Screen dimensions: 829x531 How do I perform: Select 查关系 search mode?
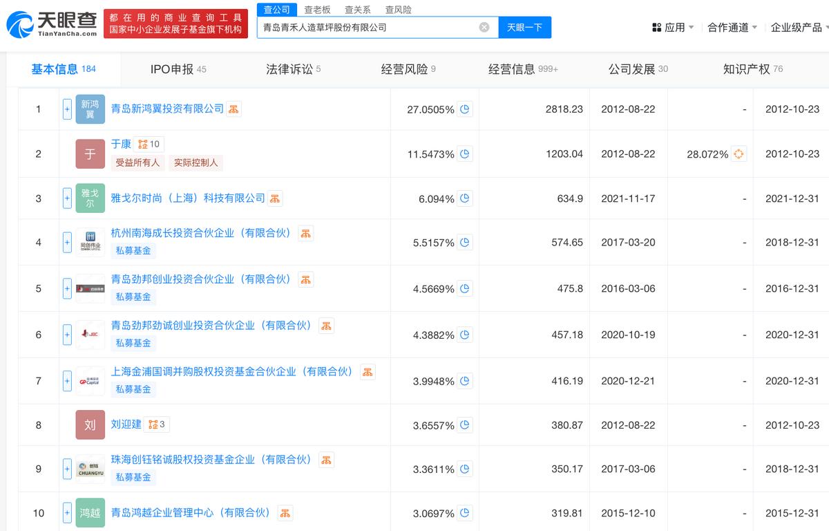357,10
